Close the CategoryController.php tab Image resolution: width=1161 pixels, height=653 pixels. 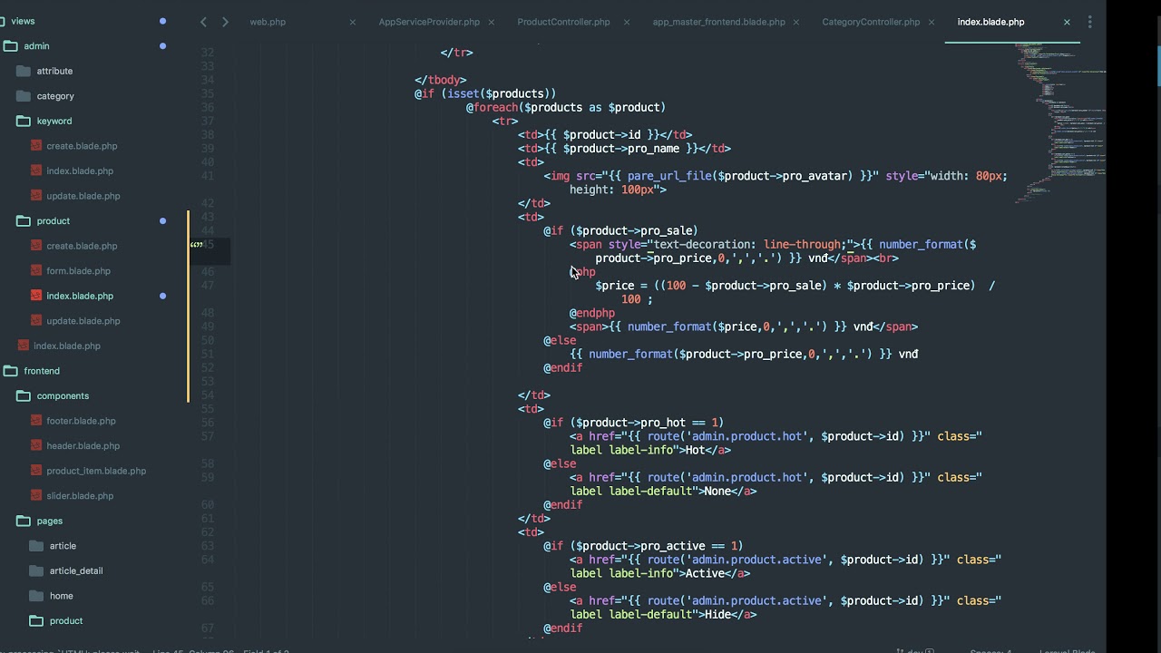(931, 22)
